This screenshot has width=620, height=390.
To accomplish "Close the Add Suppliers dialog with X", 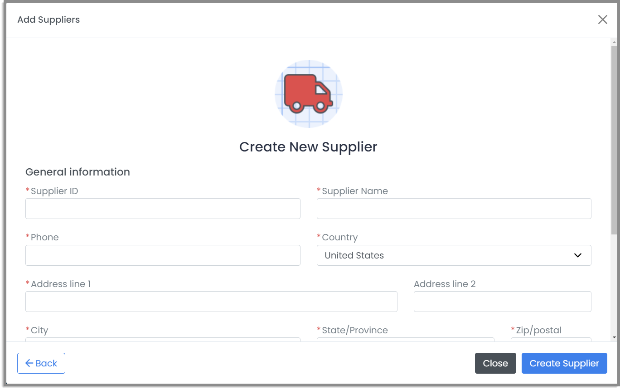I will [x=602, y=19].
